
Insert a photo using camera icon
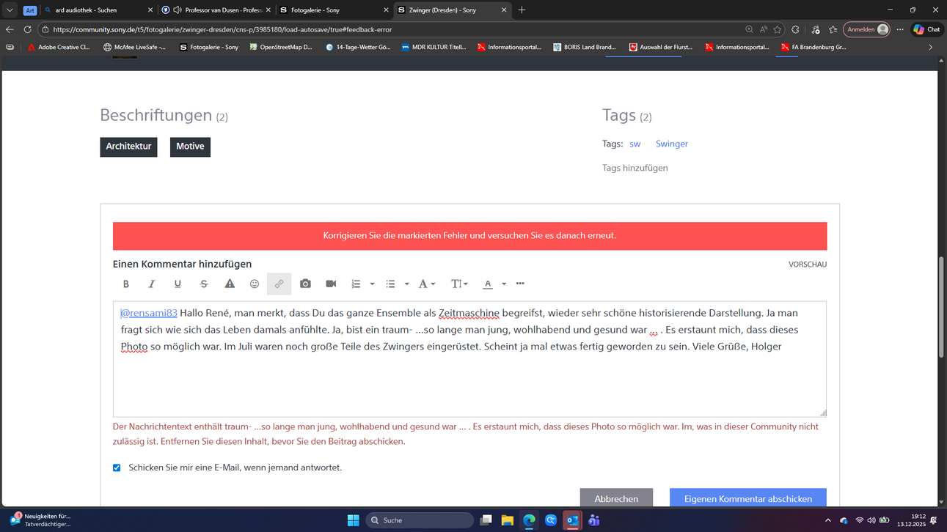click(x=305, y=284)
